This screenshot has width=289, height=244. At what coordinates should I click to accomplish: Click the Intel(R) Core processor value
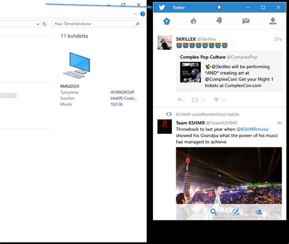pyautogui.click(x=124, y=98)
